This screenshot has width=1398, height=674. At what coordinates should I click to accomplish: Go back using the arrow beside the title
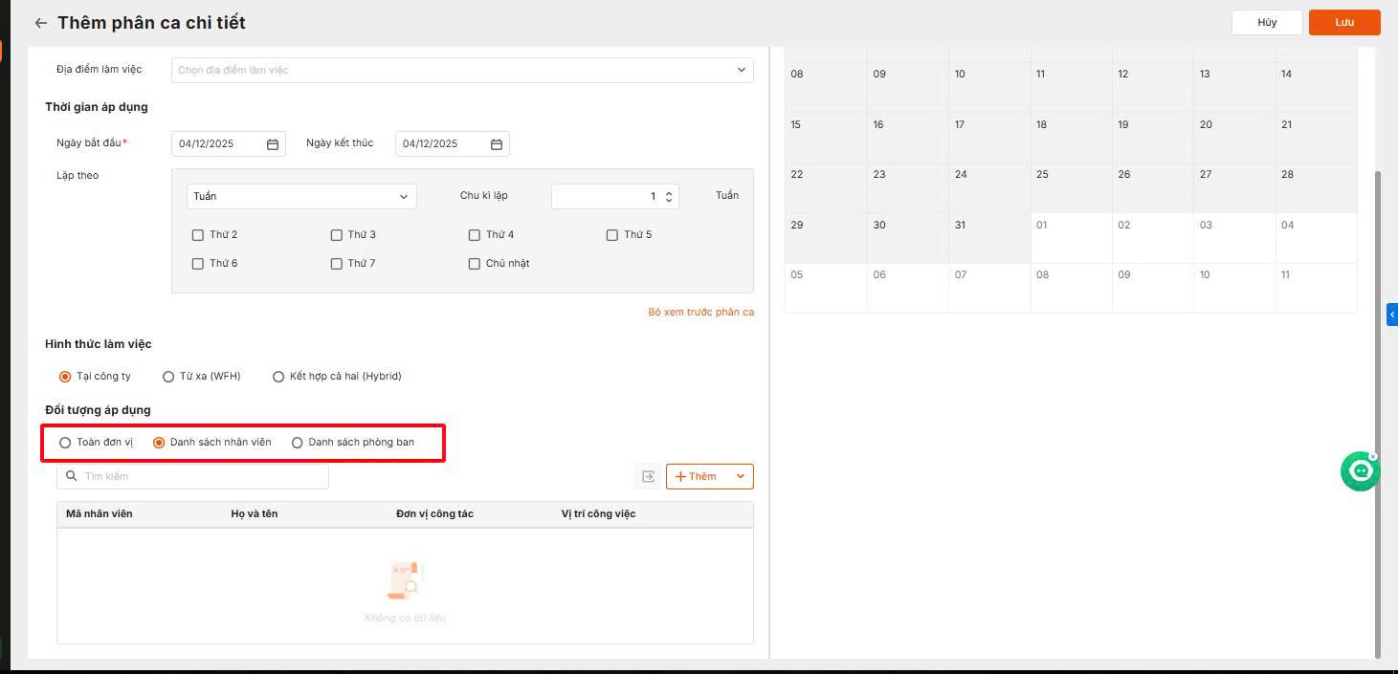pos(40,23)
